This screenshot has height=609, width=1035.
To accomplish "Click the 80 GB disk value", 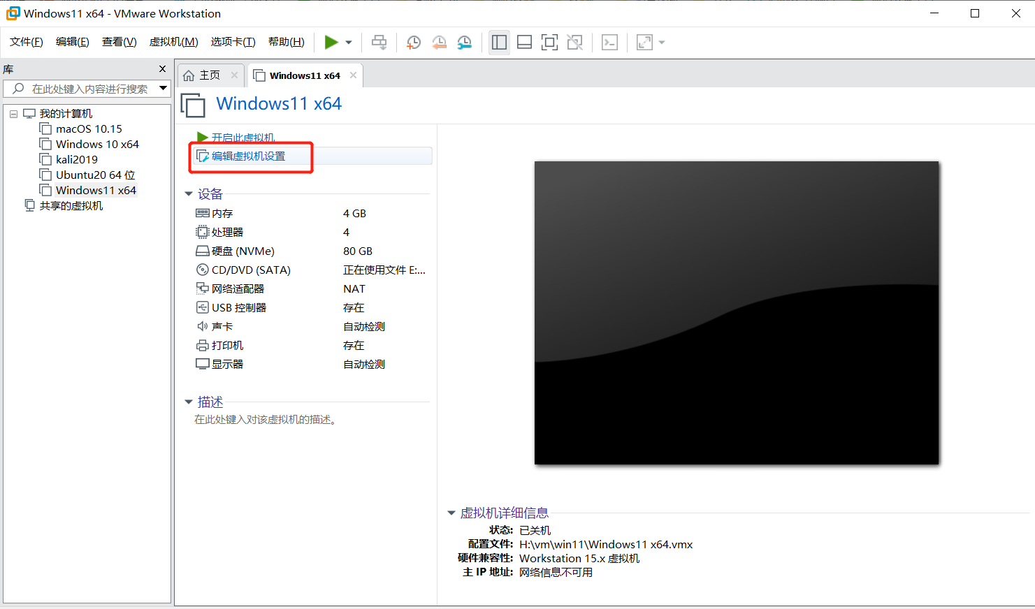I will (358, 251).
